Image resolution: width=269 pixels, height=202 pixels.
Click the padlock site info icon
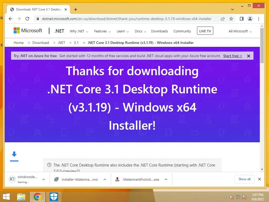38,19
